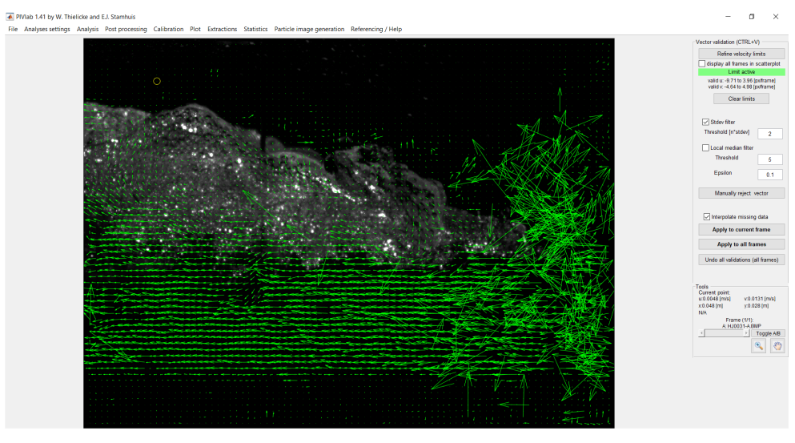Expand the Calibration menu
795x443 pixels.
pyautogui.click(x=168, y=30)
